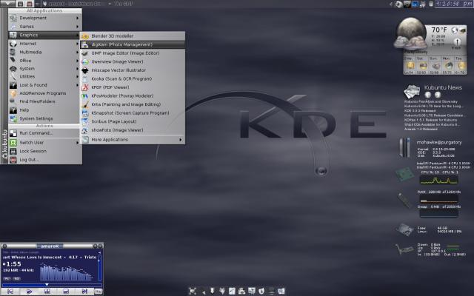Expand the Development submenu arrow

click(x=77, y=18)
